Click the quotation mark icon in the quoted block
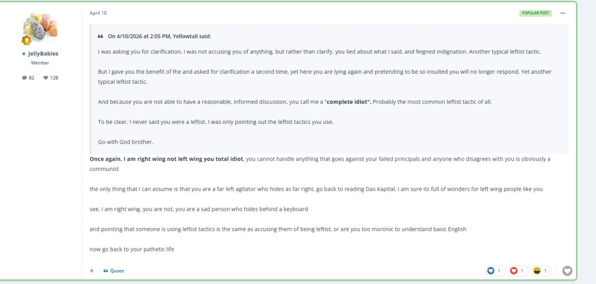The width and height of the screenshot is (596, 284). point(100,36)
